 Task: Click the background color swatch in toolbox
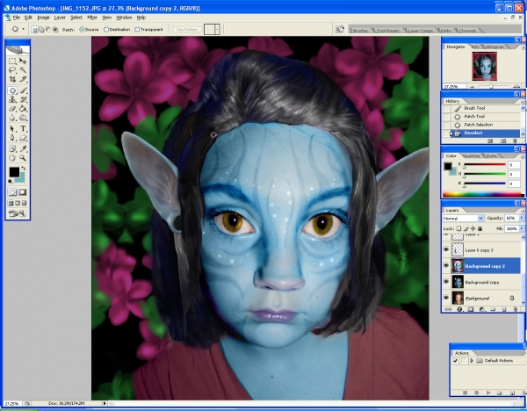(21, 178)
